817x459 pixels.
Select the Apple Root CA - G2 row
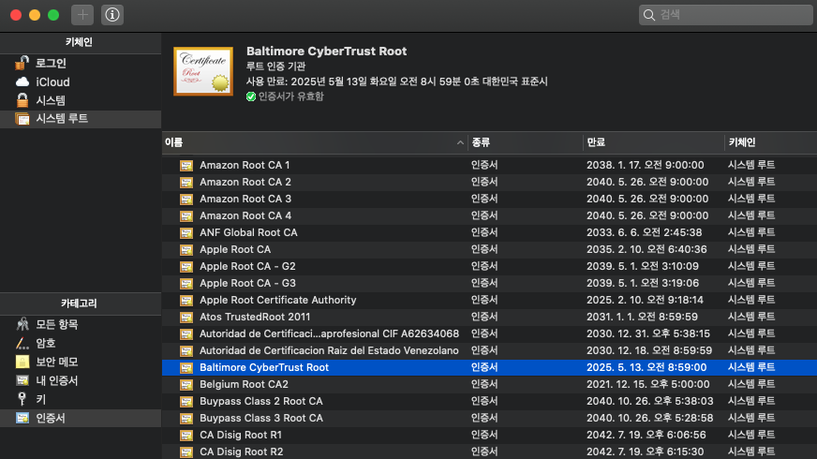pos(489,266)
